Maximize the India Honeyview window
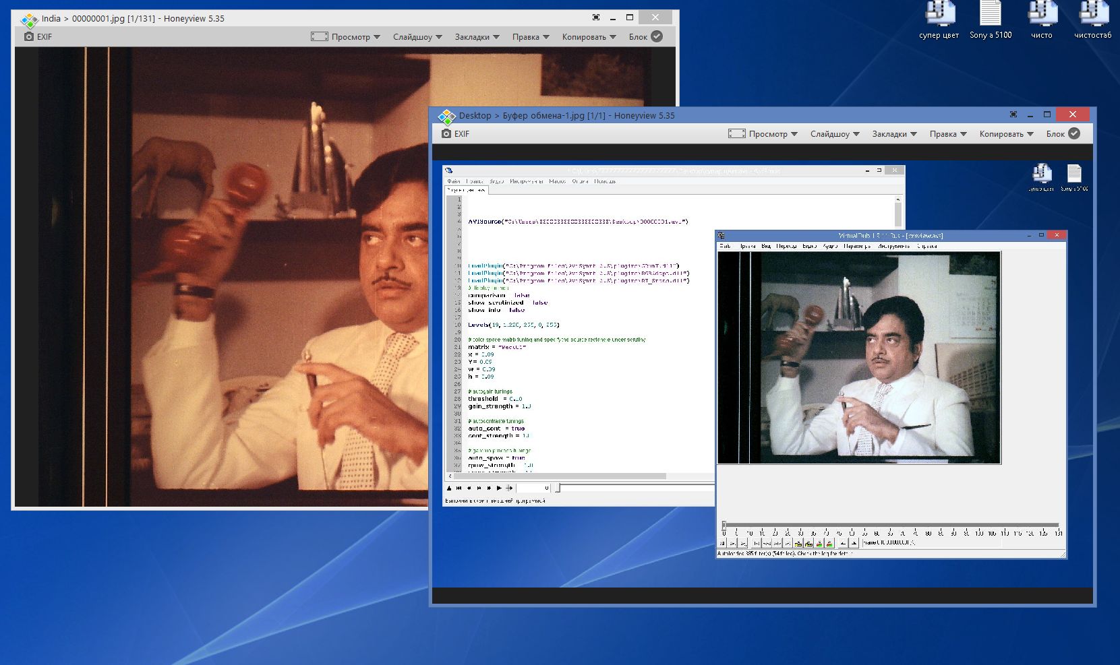This screenshot has height=665, width=1120. [630, 18]
